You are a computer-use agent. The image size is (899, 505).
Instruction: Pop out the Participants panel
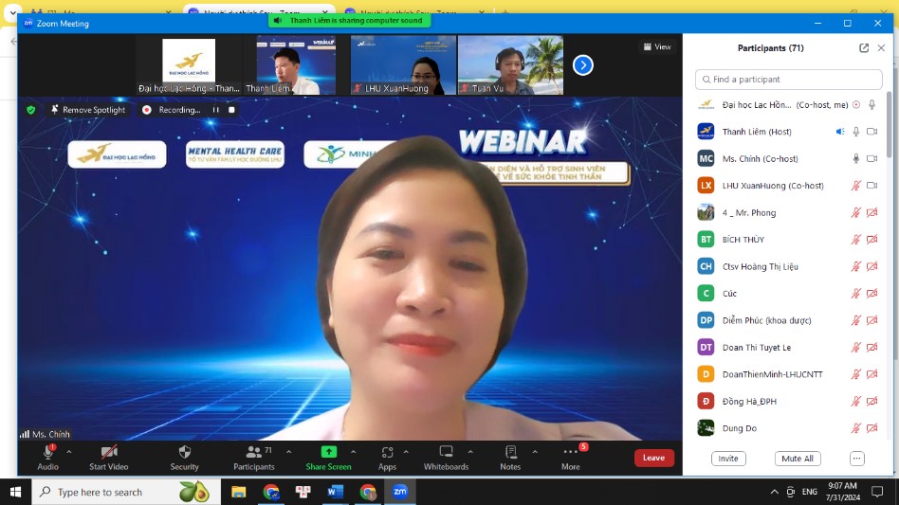click(x=864, y=48)
